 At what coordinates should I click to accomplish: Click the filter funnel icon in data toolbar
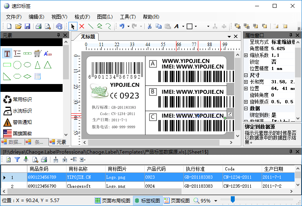17,159
